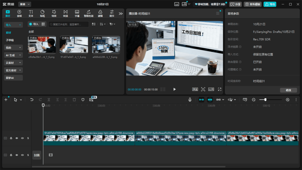Expand the AI生成 sidebar section
Image resolution: width=302 pixels, height=170 pixels.
click(13, 55)
